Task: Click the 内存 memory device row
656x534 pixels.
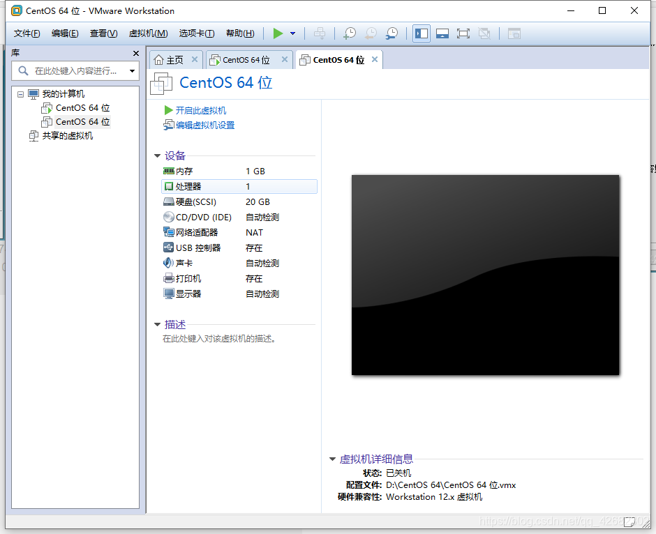Action: tap(239, 171)
